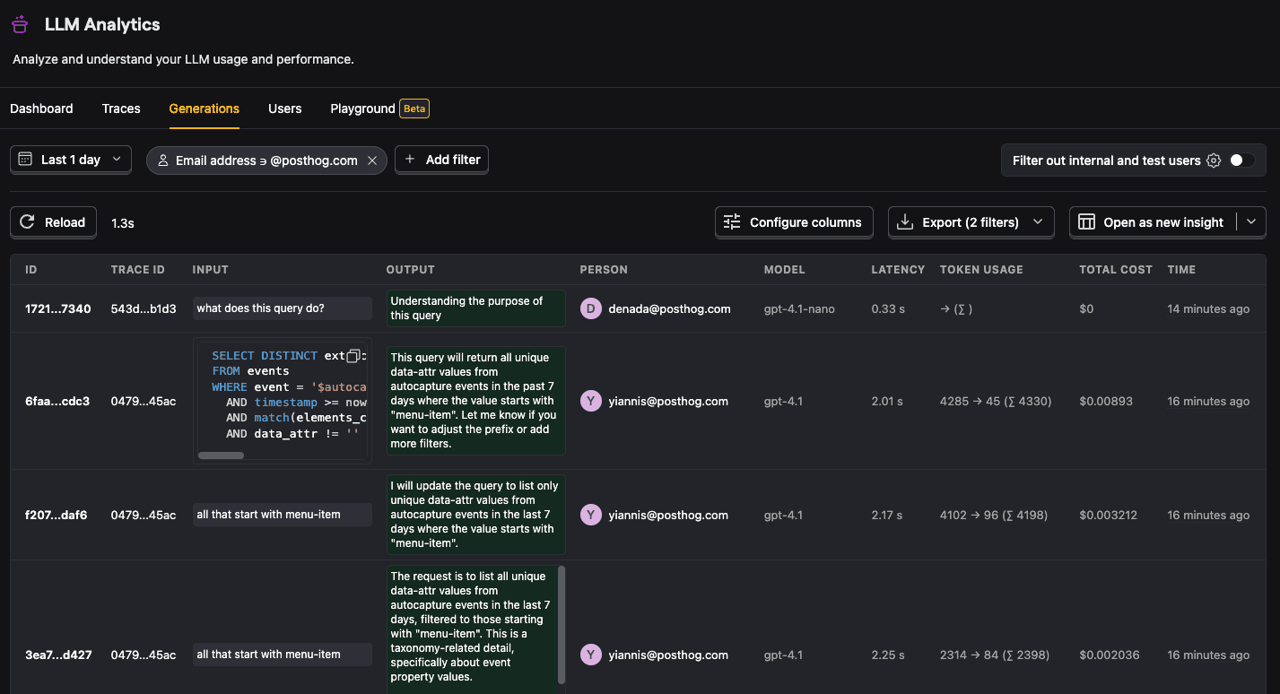Click the LATENCY column header
Screen dimensions: 1280x694
(x=898, y=269)
